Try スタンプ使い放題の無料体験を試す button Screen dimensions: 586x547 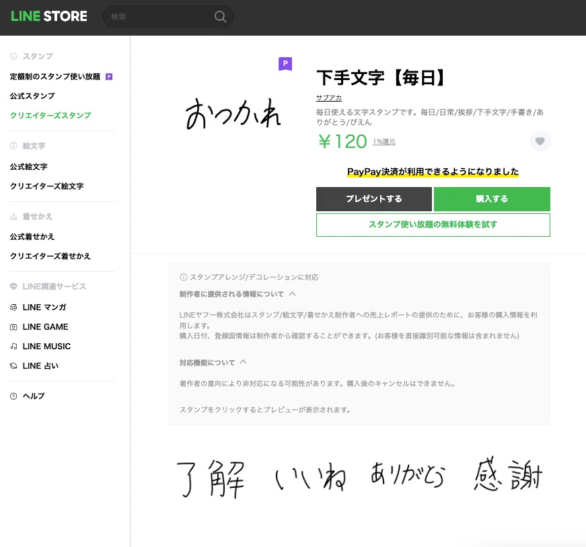[433, 225]
